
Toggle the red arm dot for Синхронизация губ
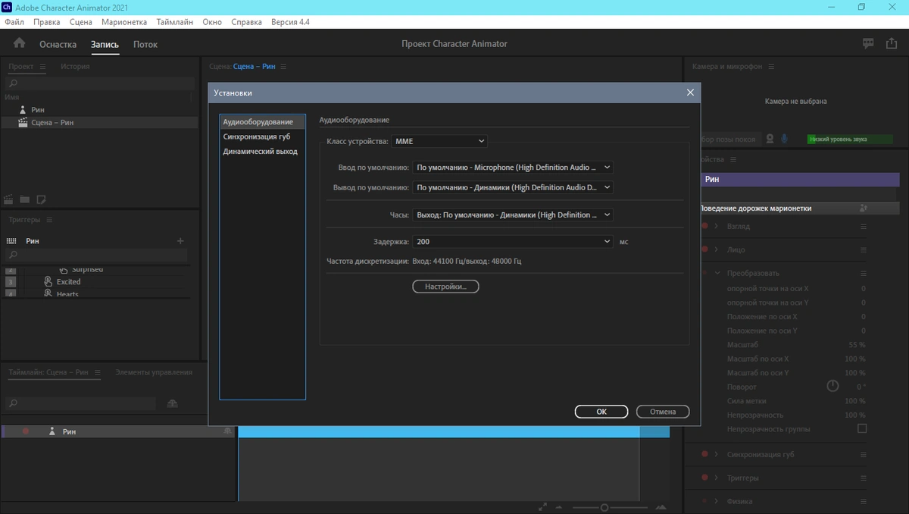click(x=705, y=455)
